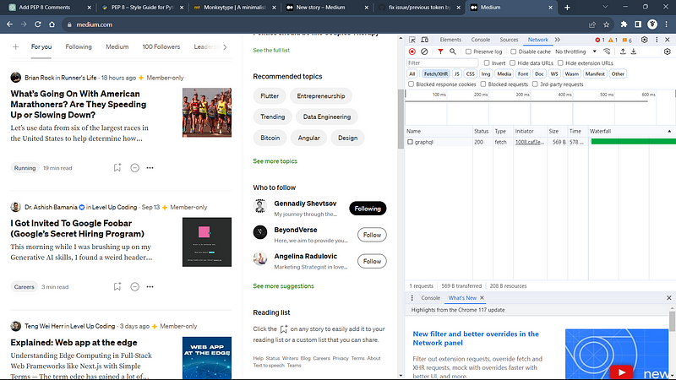
Task: Enable the Preserve log checkbox
Action: point(468,52)
